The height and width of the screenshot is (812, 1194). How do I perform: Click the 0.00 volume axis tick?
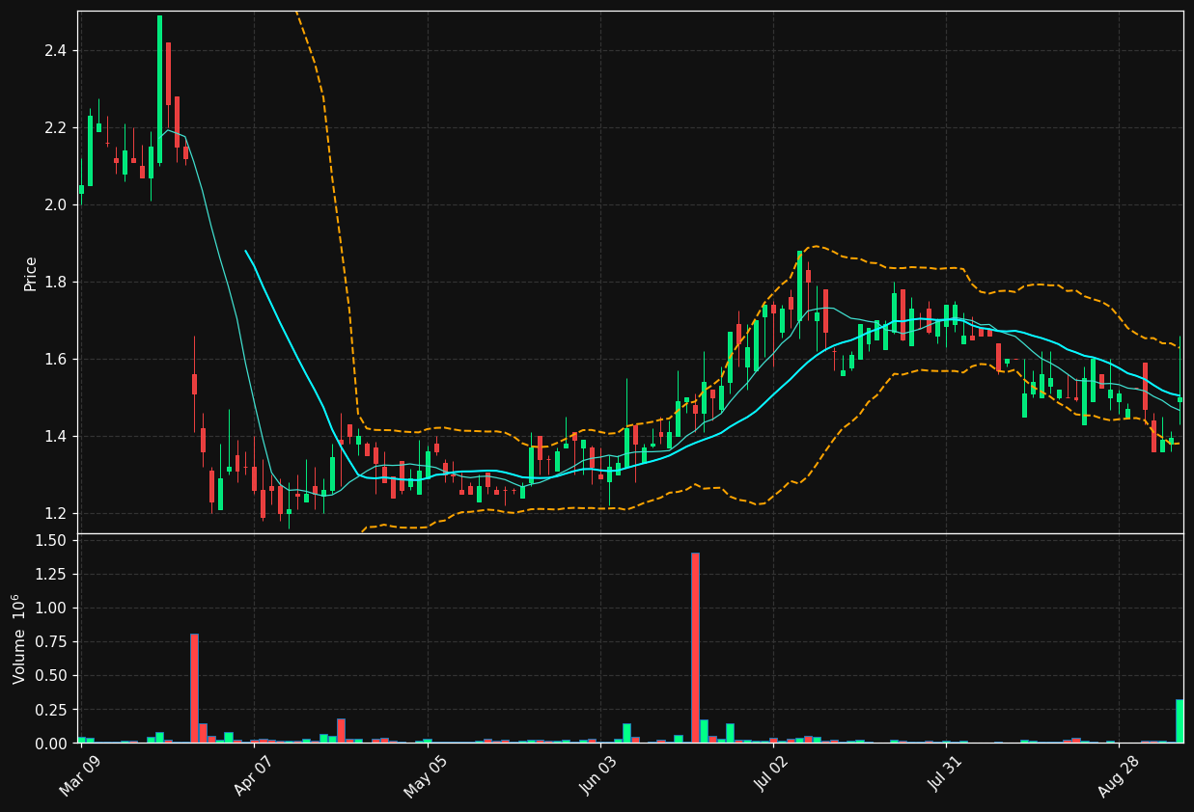[x=50, y=743]
